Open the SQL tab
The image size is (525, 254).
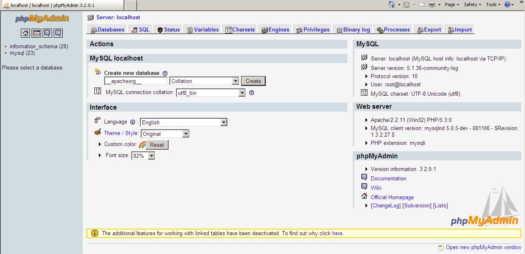tap(140, 29)
